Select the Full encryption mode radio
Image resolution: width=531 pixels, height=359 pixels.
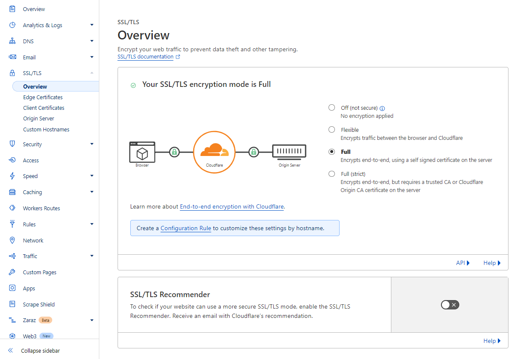tap(332, 152)
